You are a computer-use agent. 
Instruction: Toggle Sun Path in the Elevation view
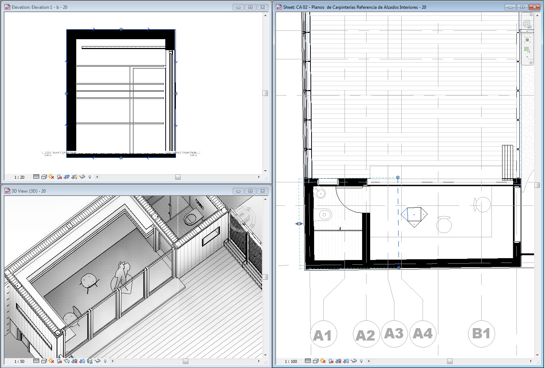[51, 177]
